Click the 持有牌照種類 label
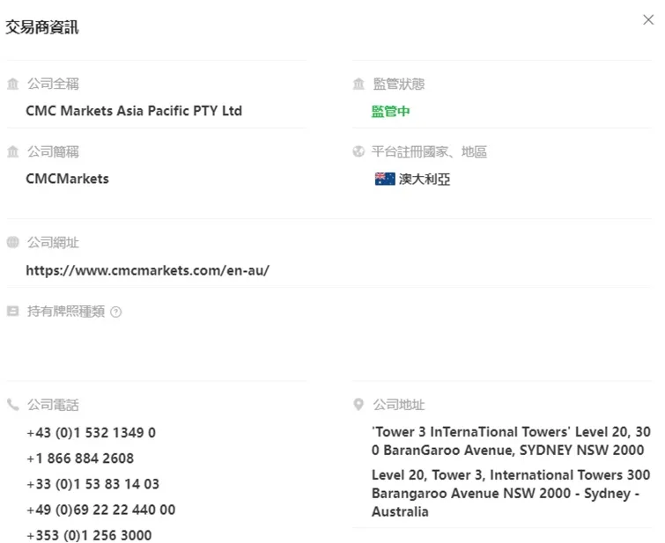665x543 pixels. click(66, 312)
